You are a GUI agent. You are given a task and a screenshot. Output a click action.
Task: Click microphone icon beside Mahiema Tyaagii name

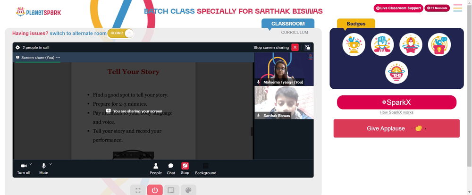coord(258,82)
